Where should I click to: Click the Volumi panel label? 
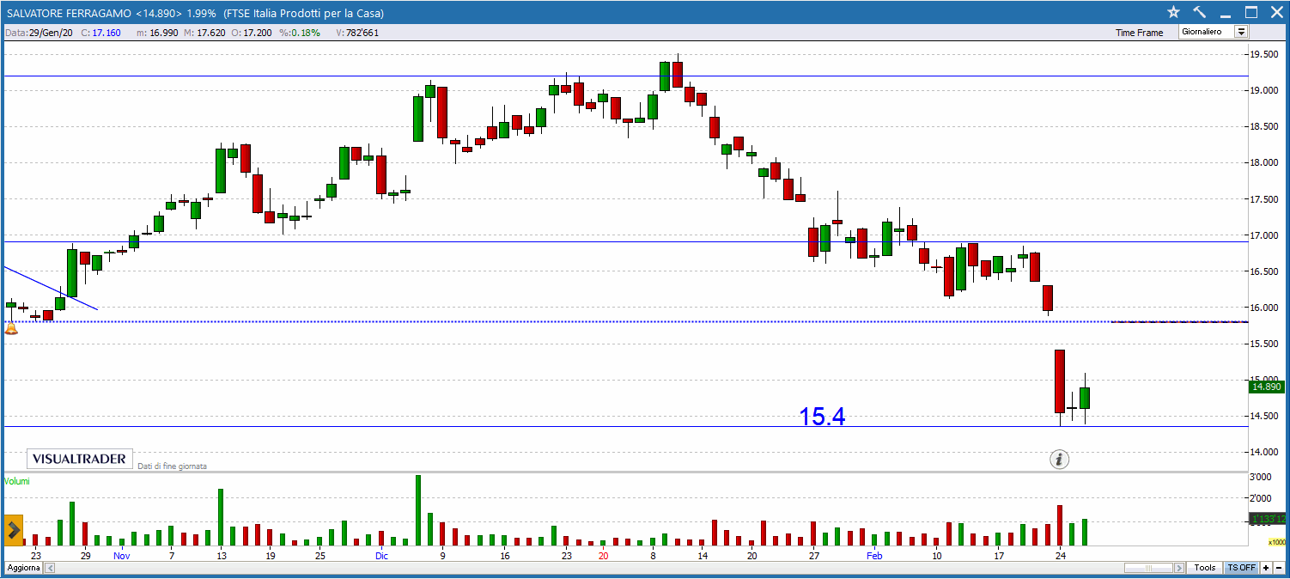click(x=16, y=481)
